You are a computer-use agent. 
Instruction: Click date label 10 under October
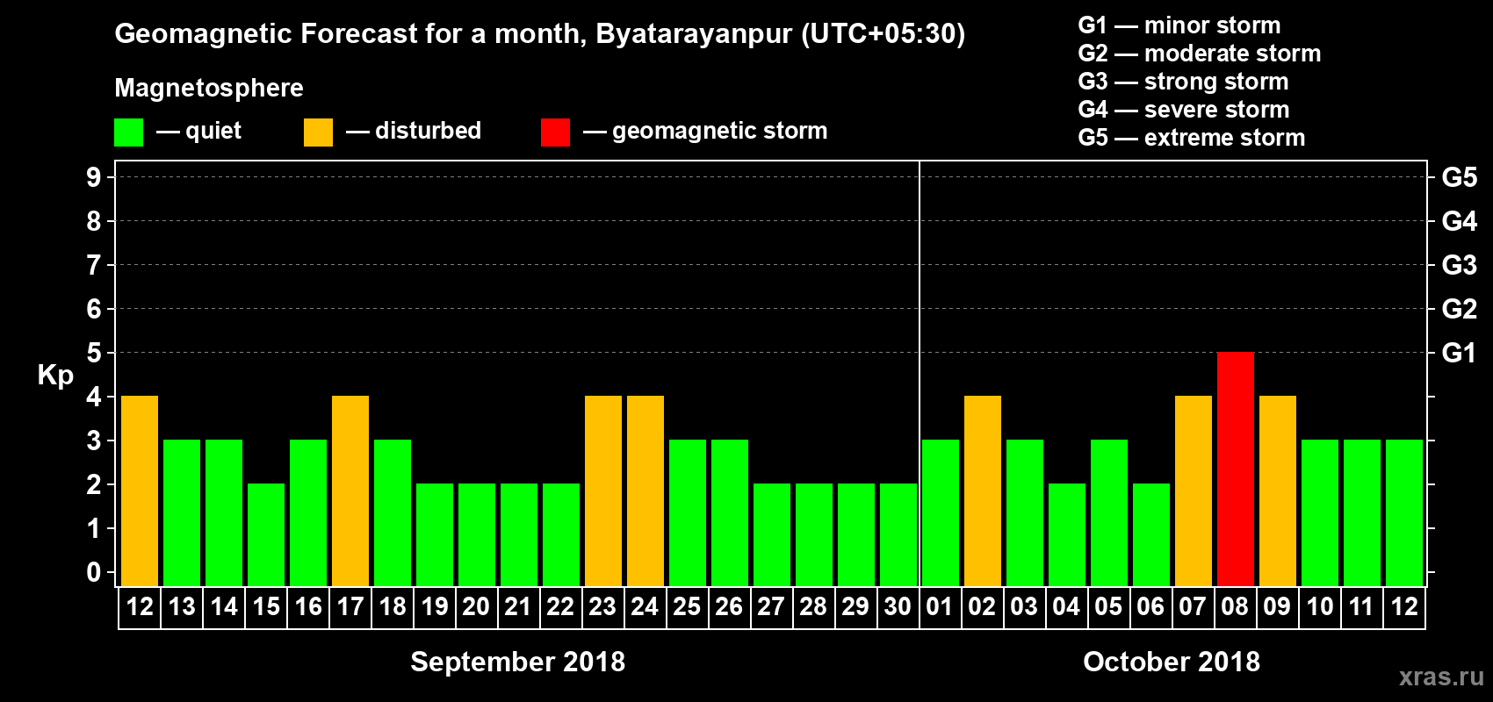tap(1320, 607)
